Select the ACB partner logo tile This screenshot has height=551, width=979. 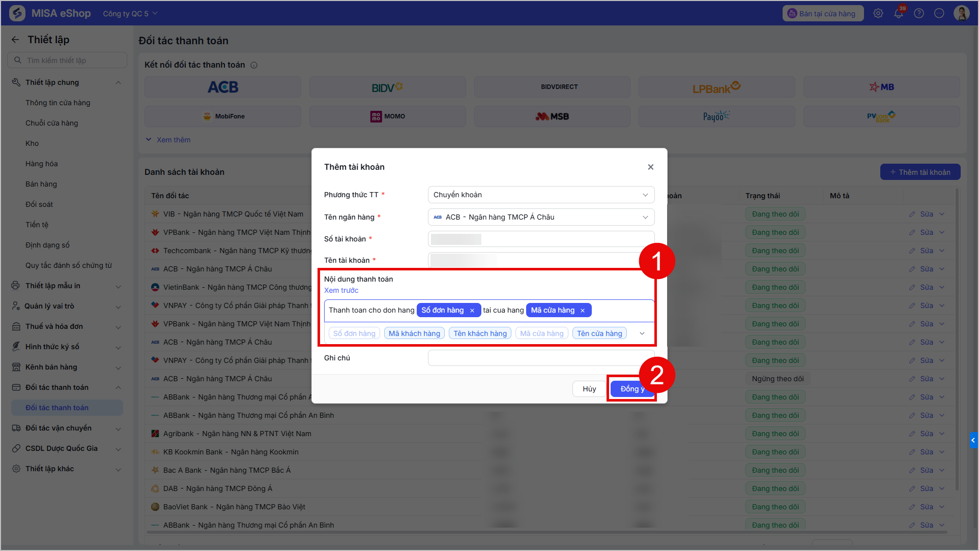pyautogui.click(x=223, y=87)
